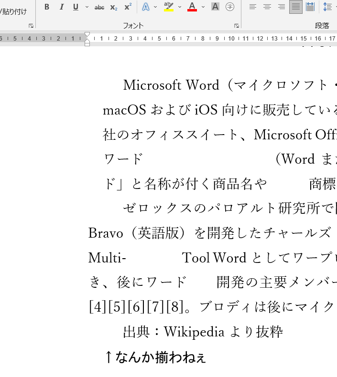Open Font dialog launcher

(x=237, y=26)
